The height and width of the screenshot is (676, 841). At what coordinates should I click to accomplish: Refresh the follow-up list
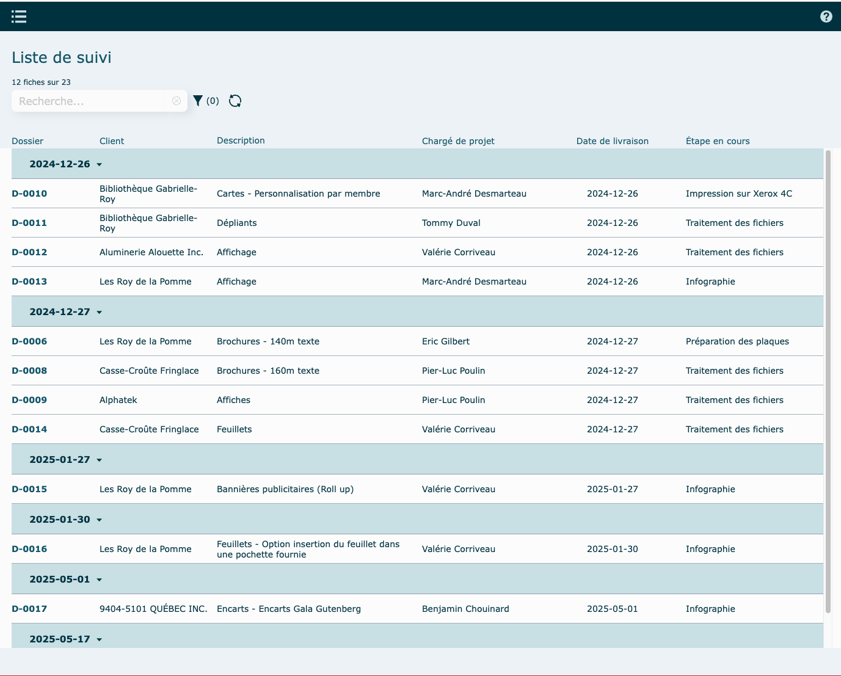(235, 101)
